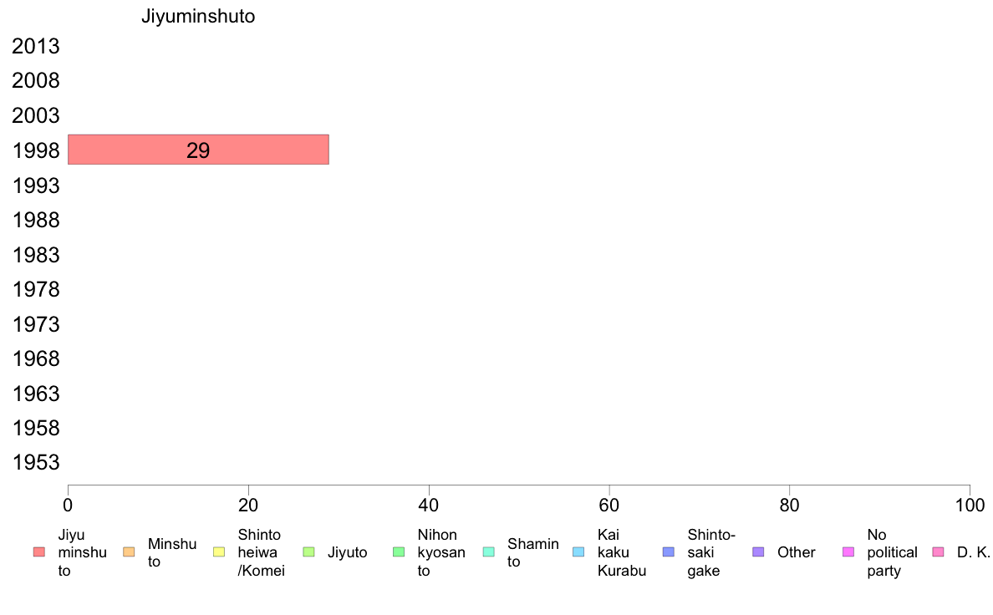Select the Jiyuminshuto chart title

click(198, 16)
